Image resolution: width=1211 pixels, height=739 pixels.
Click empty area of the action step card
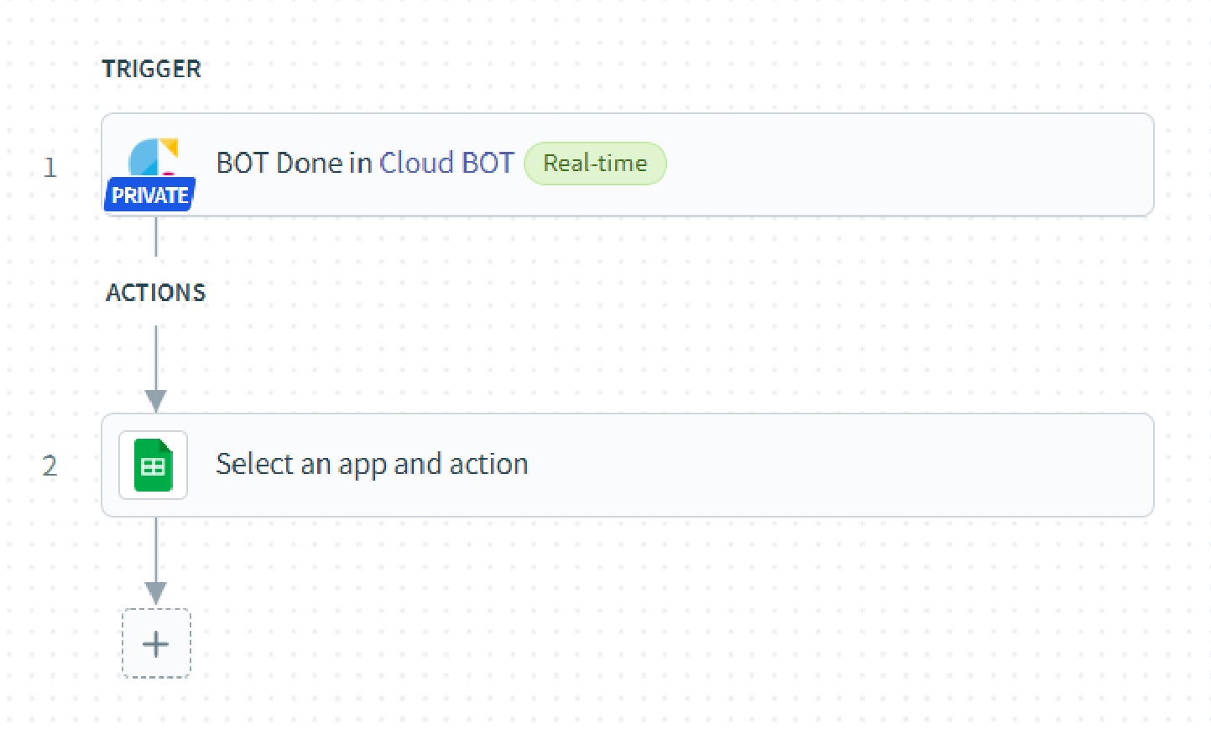point(839,466)
